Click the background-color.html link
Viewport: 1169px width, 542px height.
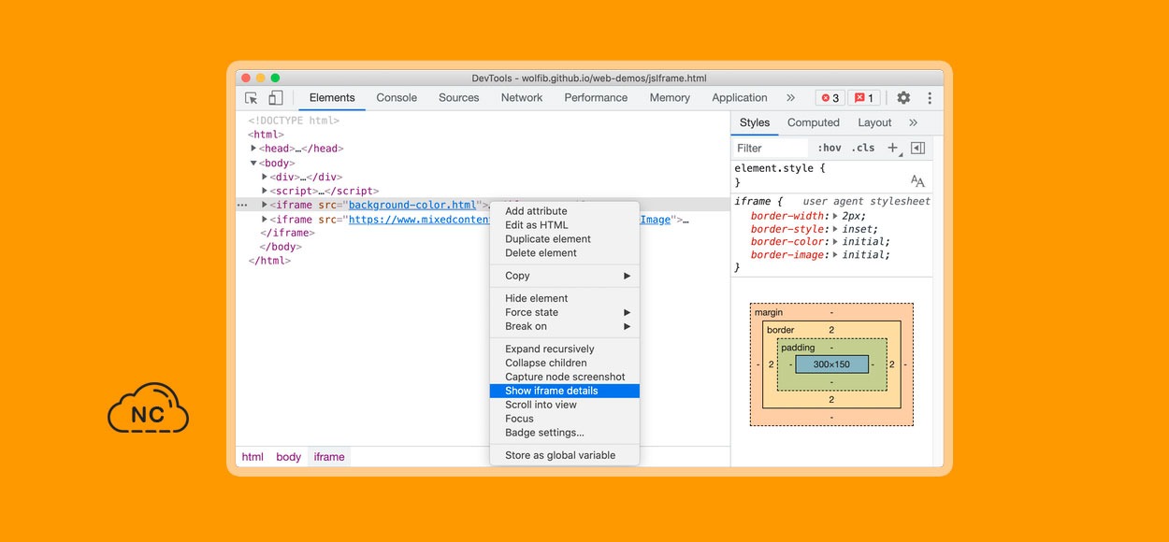[412, 205]
